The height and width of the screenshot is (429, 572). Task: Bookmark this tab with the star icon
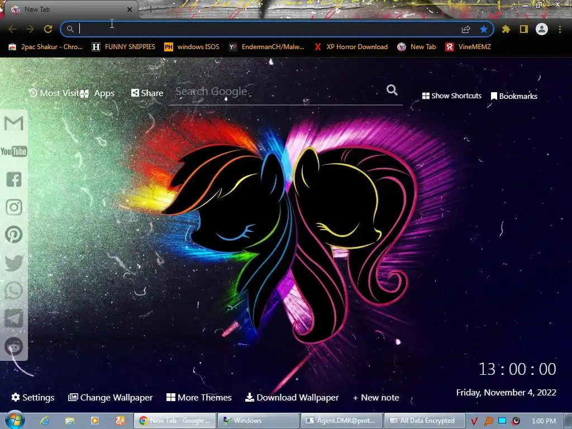(484, 29)
